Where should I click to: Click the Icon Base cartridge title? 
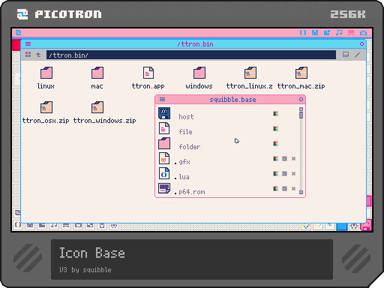92,253
